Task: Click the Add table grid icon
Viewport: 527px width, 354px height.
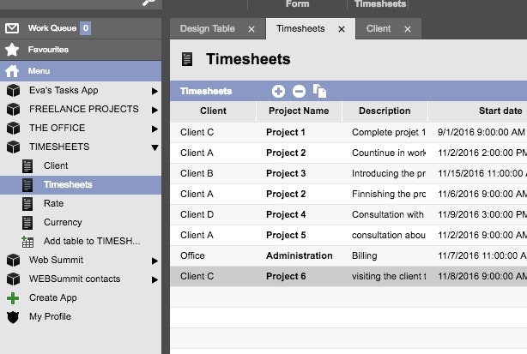Action: [28, 242]
